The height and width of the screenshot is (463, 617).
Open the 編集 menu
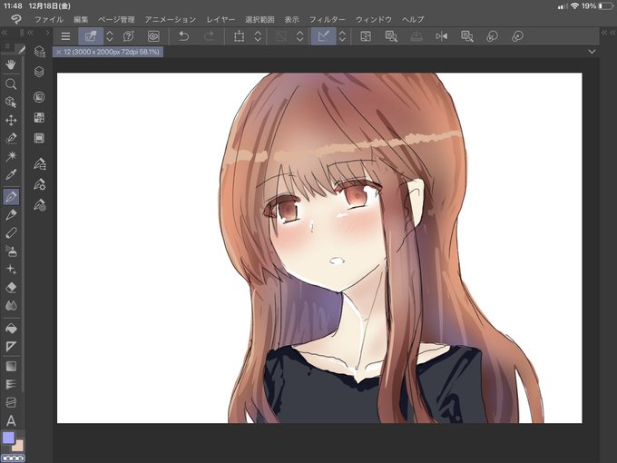click(81, 19)
